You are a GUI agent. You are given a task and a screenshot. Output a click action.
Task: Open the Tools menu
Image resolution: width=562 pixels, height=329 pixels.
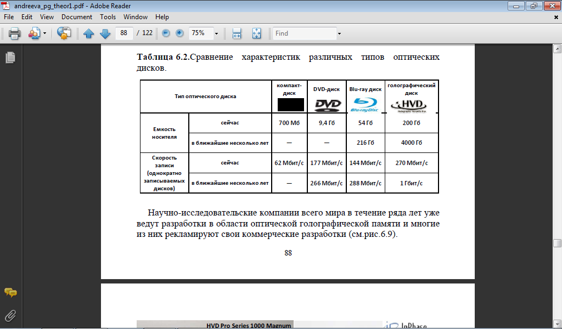pyautogui.click(x=108, y=17)
